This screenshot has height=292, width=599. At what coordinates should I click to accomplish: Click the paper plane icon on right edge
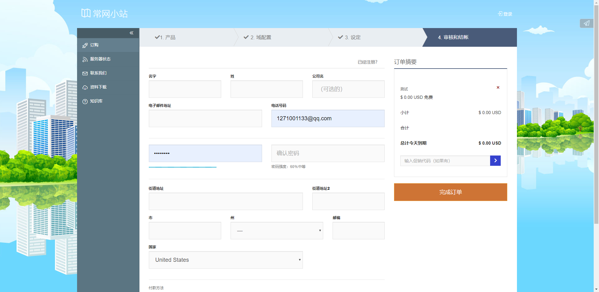586,23
